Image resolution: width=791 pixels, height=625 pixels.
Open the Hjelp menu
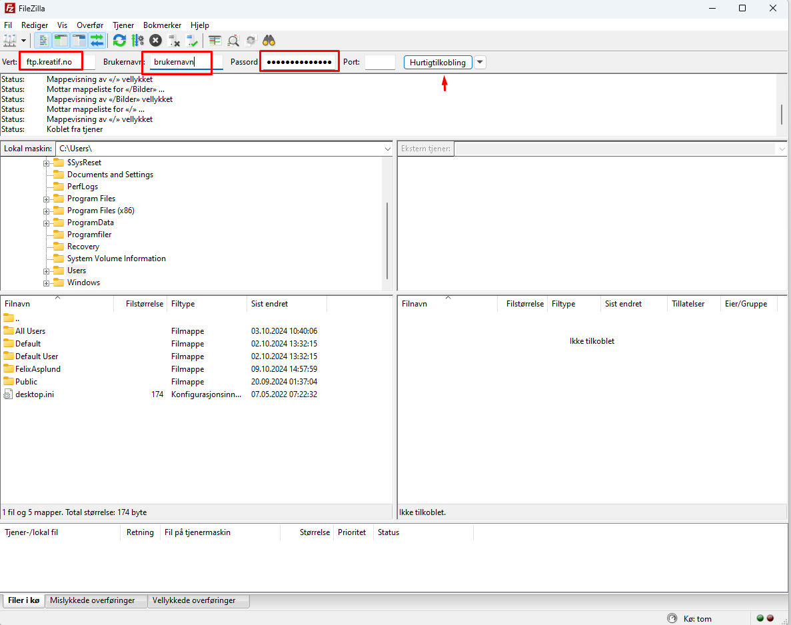click(x=200, y=25)
